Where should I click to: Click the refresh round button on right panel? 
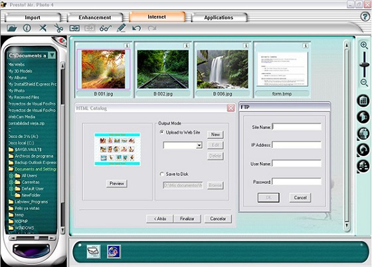point(363,149)
